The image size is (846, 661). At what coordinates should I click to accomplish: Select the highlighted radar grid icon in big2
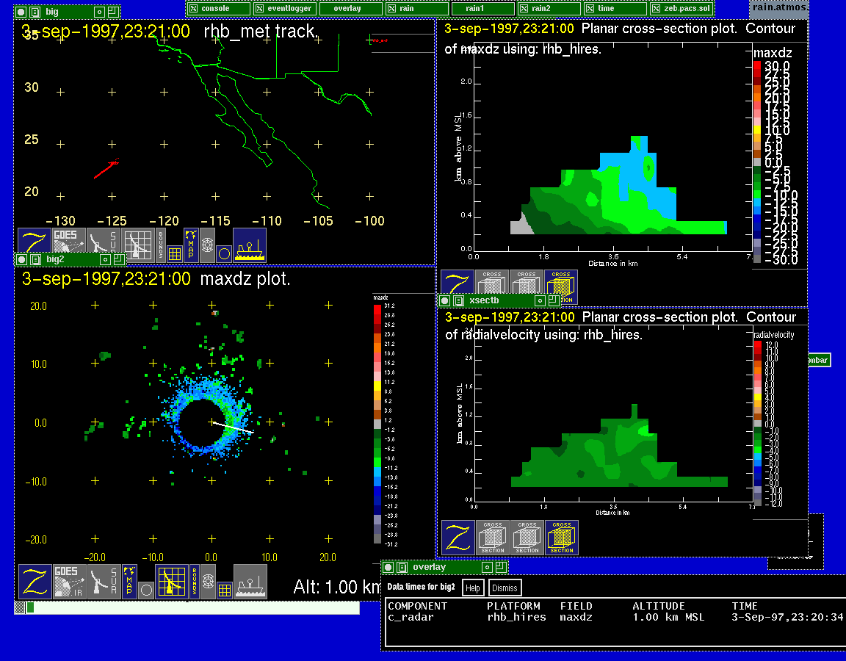pyautogui.click(x=170, y=580)
